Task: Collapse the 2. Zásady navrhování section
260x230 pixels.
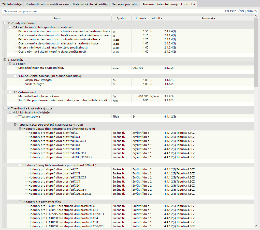Action: pos(5,23)
